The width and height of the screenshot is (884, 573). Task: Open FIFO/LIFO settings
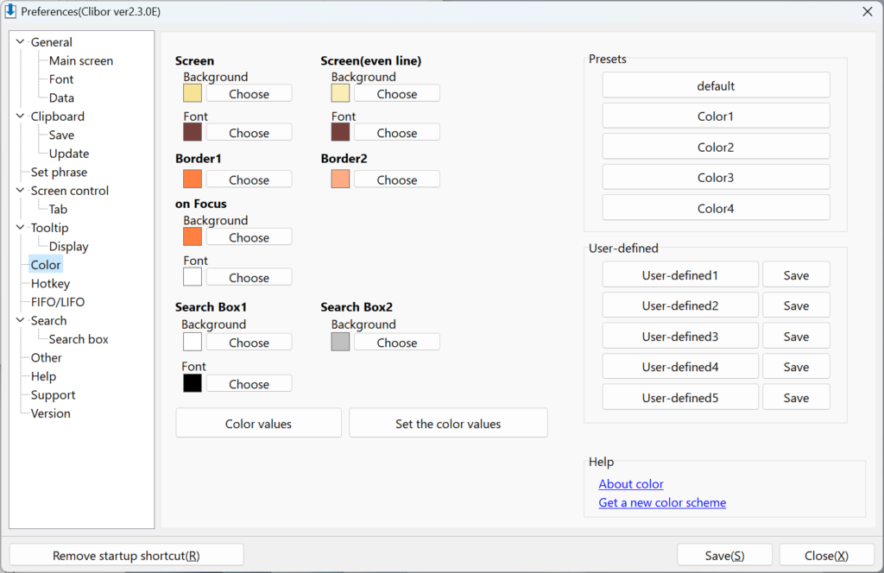click(x=58, y=302)
